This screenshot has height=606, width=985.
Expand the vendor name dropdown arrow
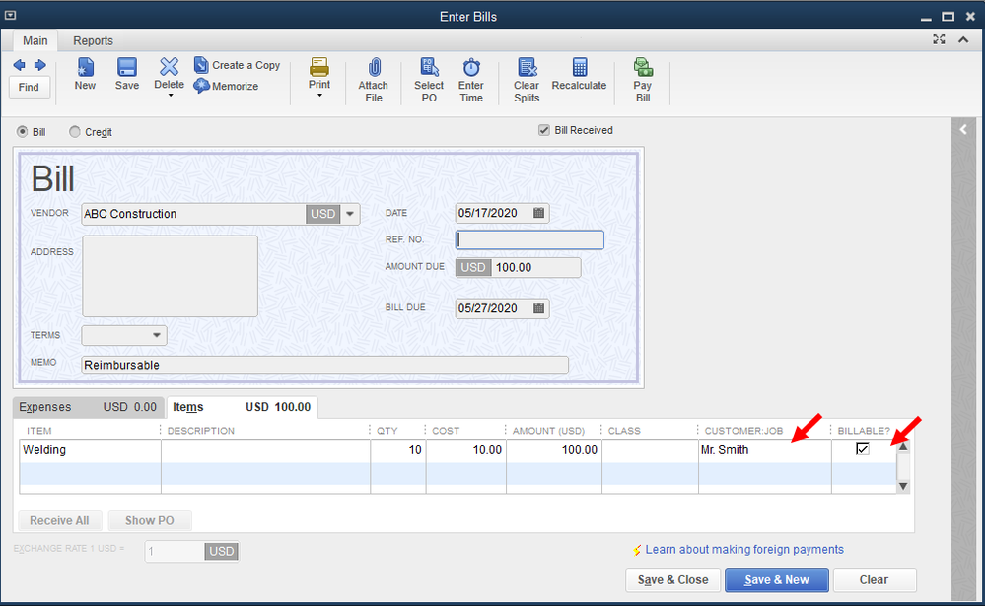tap(349, 213)
